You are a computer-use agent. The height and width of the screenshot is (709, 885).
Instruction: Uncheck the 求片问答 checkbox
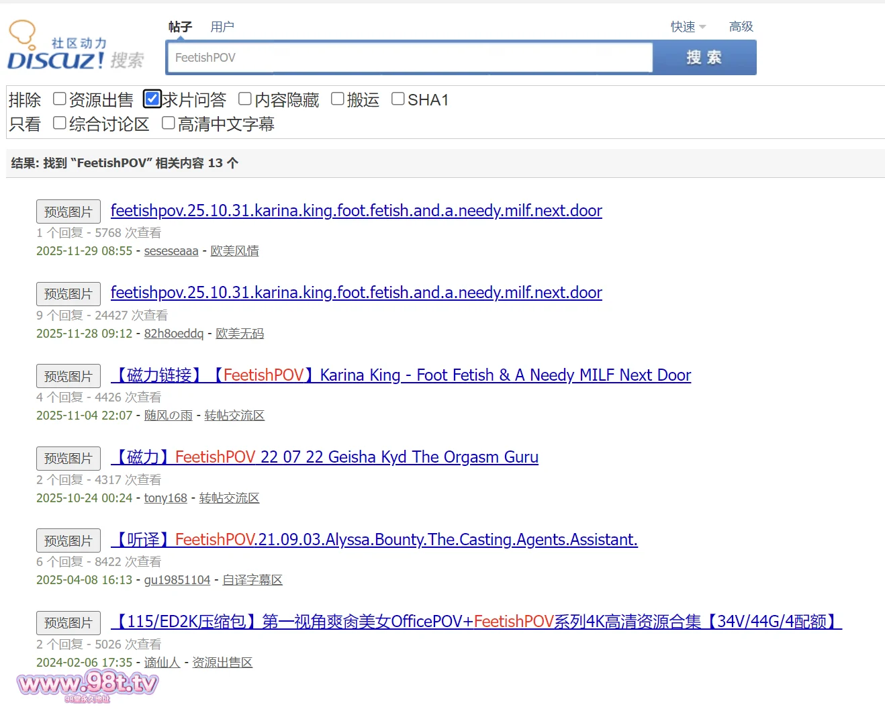click(x=152, y=99)
